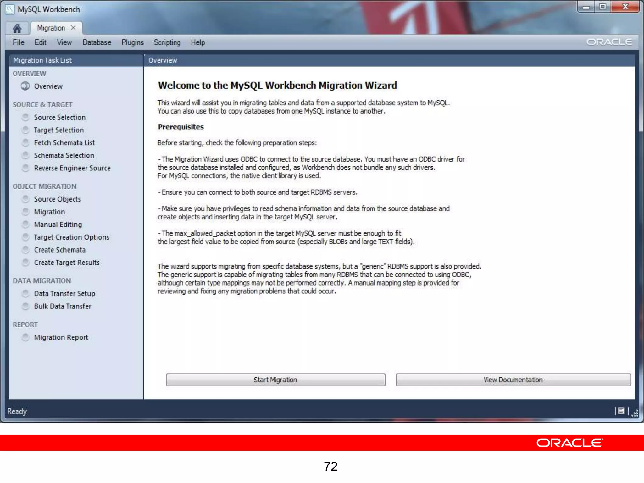
Task: Click the 'Prerequisites' heading
Action: [181, 127]
